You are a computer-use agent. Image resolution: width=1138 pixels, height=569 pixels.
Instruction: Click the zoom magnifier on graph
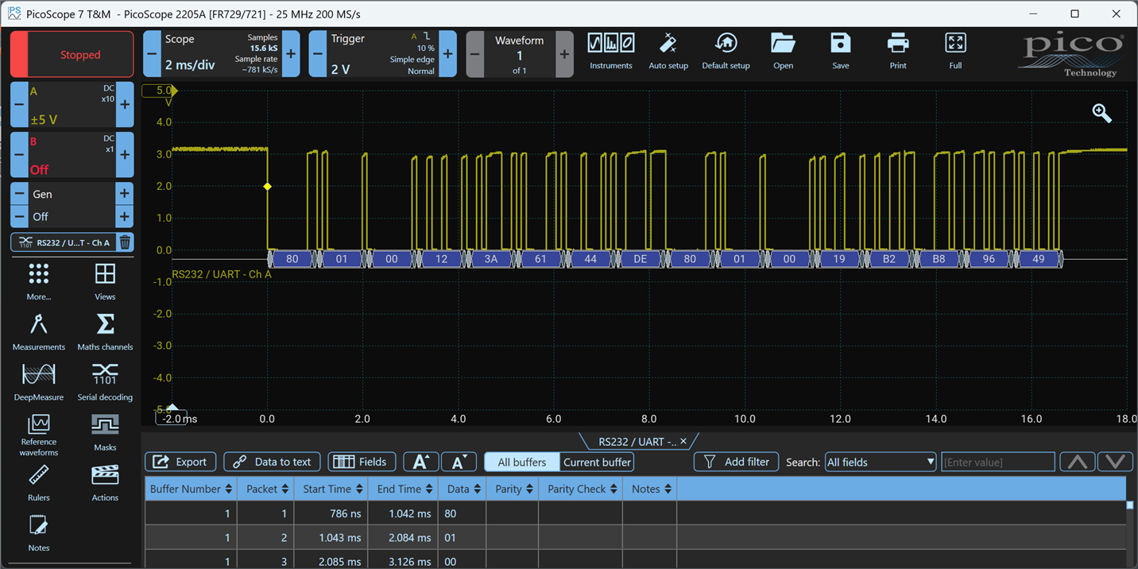point(1101,113)
